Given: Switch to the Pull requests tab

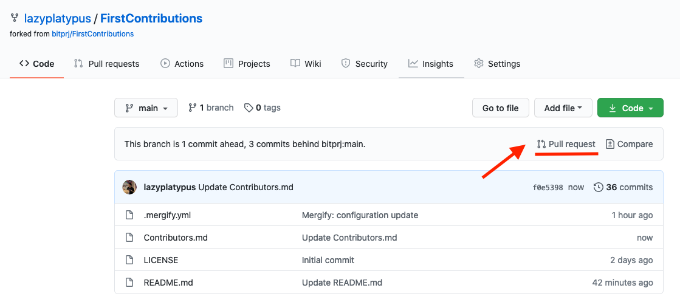Looking at the screenshot, I should (107, 64).
